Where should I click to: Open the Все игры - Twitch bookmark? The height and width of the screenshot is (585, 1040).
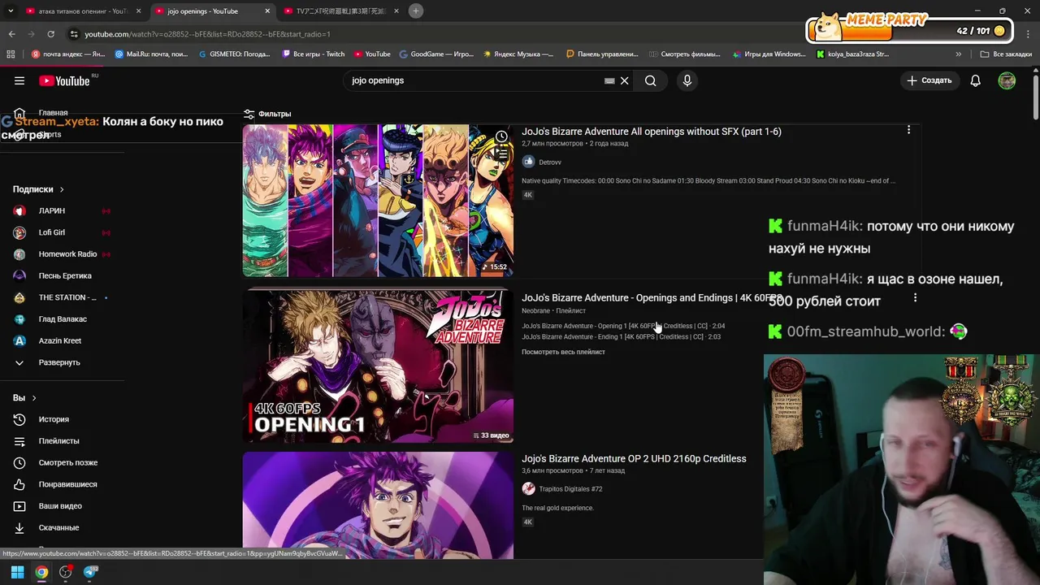coord(314,54)
